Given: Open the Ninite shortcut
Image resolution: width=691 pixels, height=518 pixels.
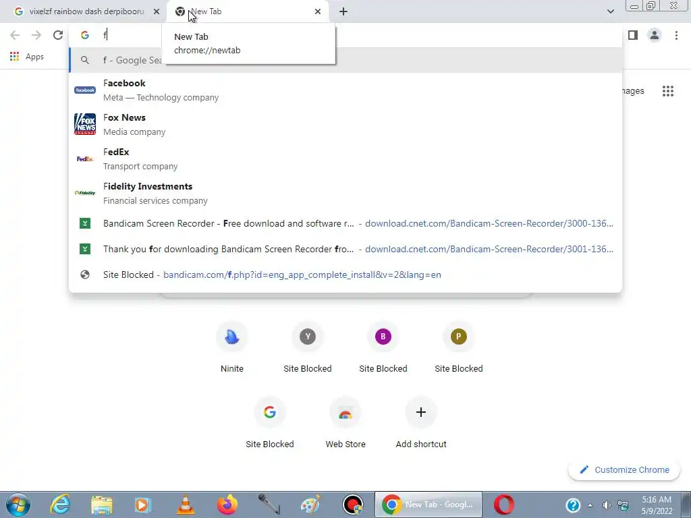Looking at the screenshot, I should coord(232,348).
